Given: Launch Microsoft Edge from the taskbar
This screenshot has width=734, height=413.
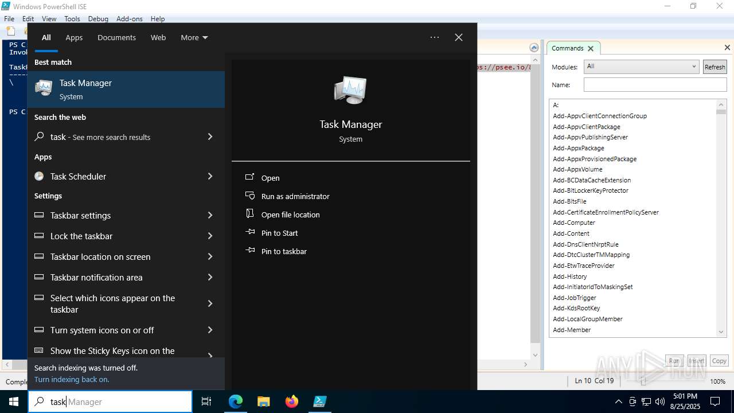Looking at the screenshot, I should pos(236,402).
